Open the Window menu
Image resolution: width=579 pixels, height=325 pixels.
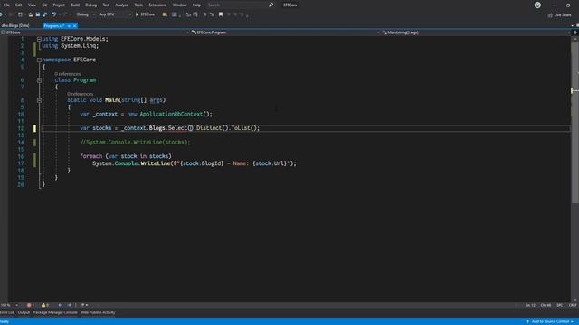tap(179, 5)
